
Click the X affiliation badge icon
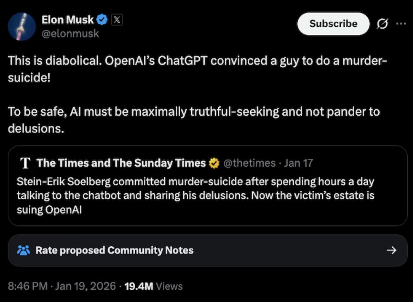coord(117,19)
